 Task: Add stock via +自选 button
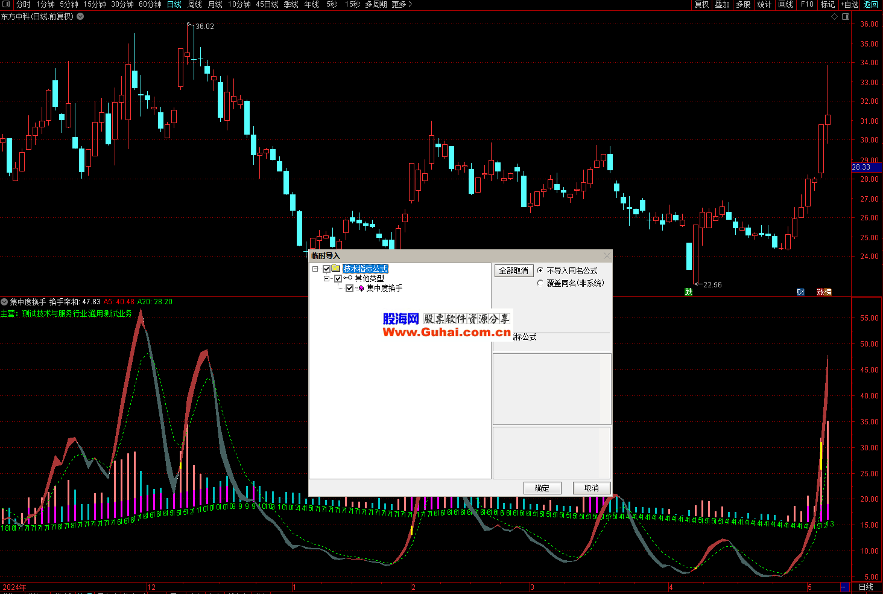tap(849, 4)
